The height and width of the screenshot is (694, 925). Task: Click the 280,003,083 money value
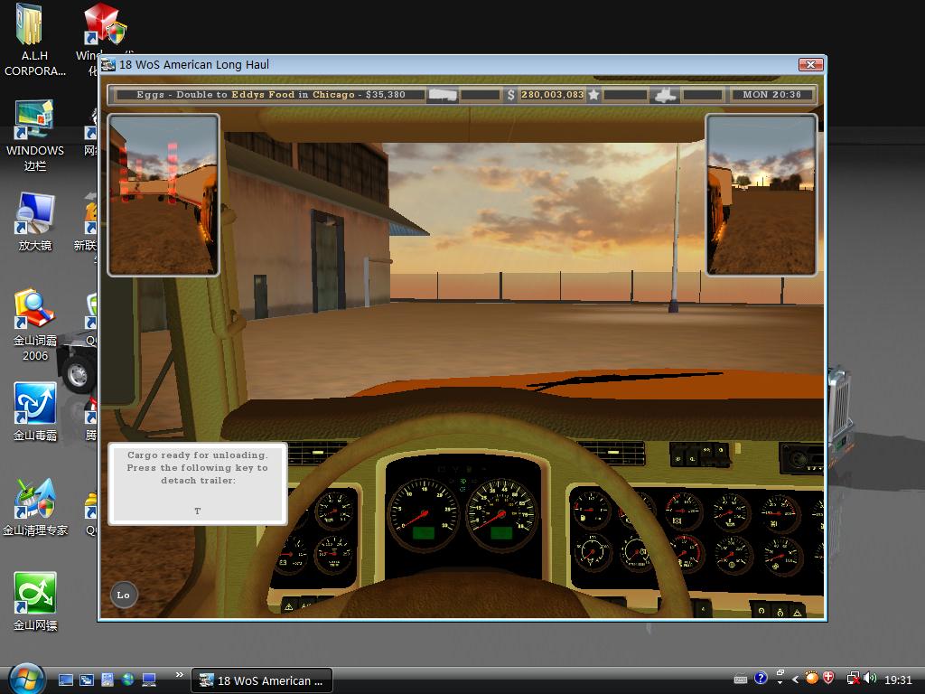coord(552,94)
